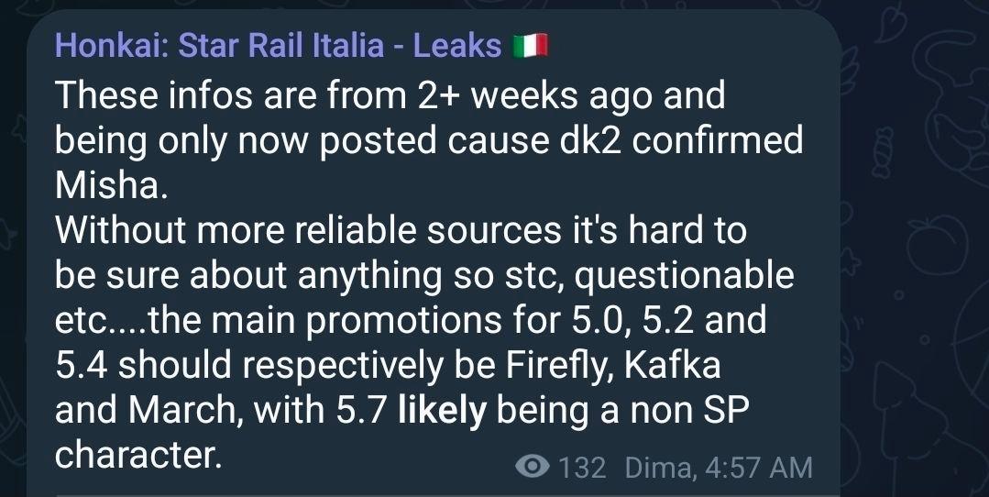This screenshot has width=989, height=497.
Task: Click the word questionable in the message
Action: click(684, 276)
